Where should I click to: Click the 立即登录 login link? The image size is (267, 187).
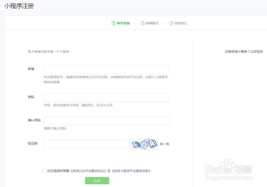(257, 52)
